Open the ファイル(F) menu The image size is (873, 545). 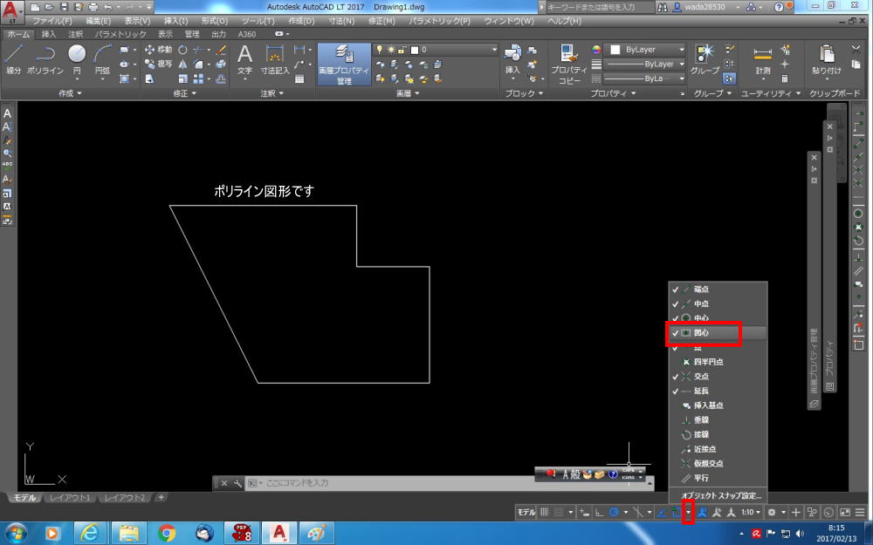click(52, 21)
